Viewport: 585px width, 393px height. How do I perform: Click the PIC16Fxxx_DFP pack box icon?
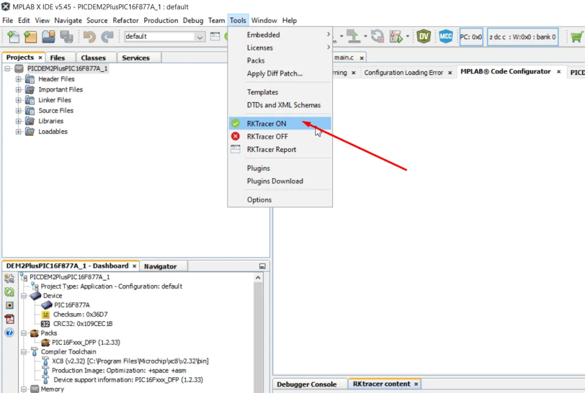46,342
